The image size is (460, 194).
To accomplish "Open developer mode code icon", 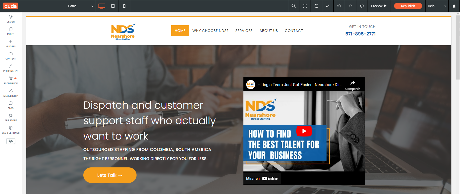I will click(x=362, y=6).
